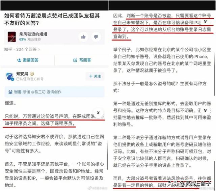Select the 邀请回答 tab
216x191 pixels.
coord(28,60)
